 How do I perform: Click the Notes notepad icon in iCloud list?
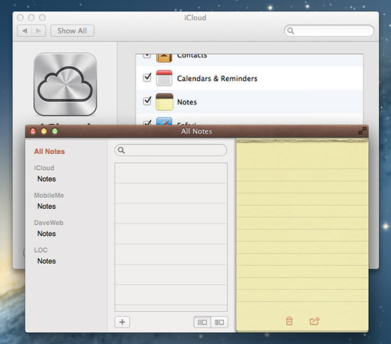click(164, 102)
